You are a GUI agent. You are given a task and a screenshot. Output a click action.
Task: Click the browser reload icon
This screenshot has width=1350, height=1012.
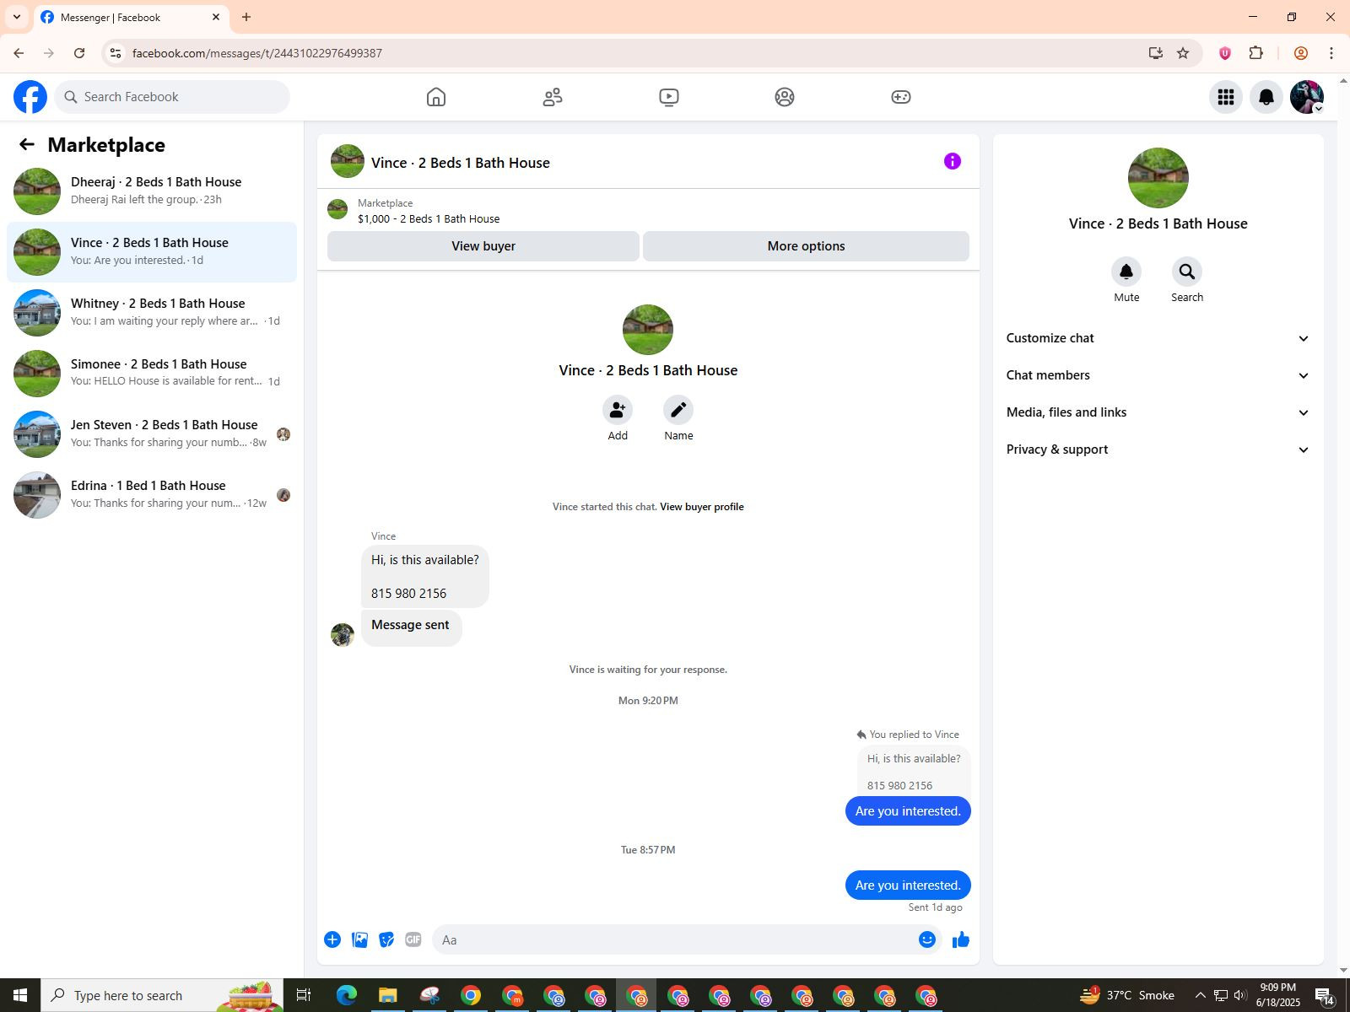79,53
